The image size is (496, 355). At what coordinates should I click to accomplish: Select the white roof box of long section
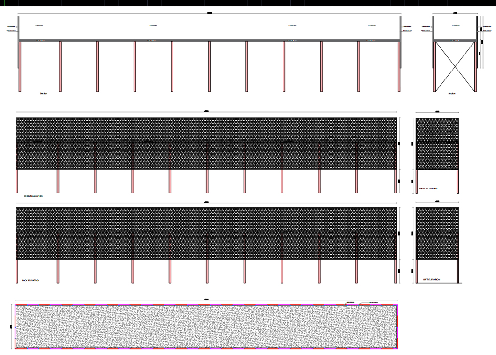point(209,28)
